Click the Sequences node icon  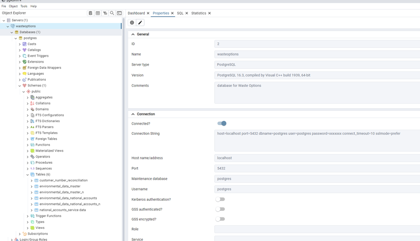click(x=32, y=169)
